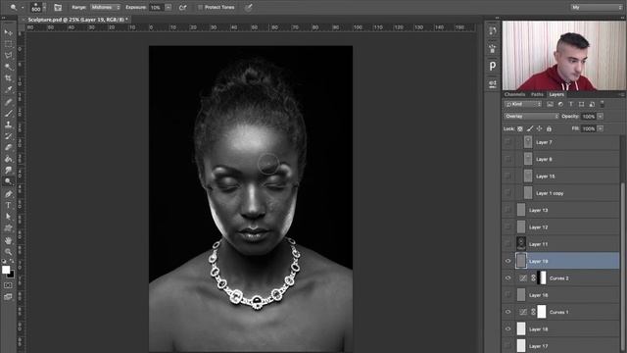Select the Quick Selection tool
The image size is (627, 353).
pyautogui.click(x=8, y=67)
